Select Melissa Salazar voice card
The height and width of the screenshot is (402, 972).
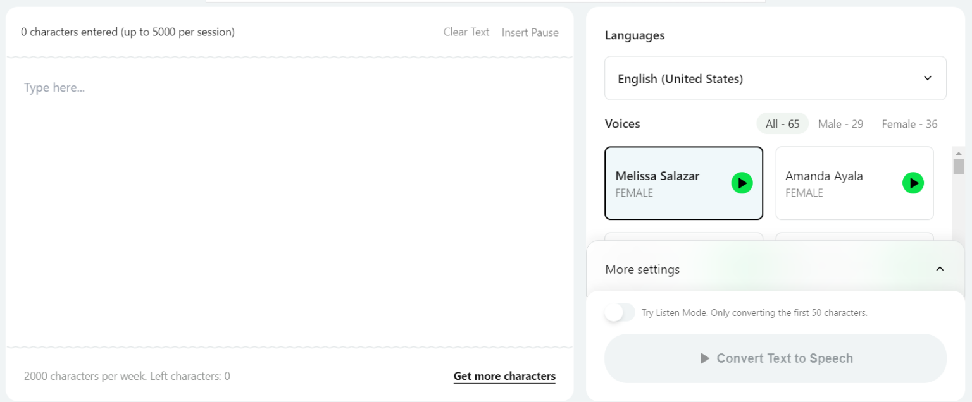(683, 183)
